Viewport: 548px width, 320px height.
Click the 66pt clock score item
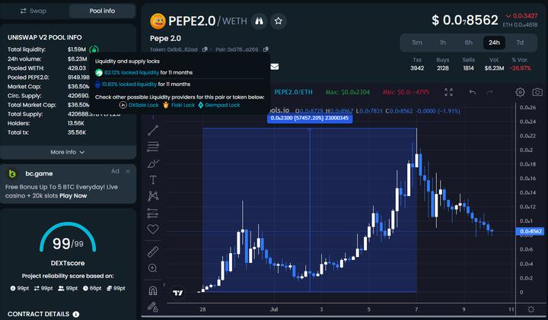click(92, 288)
